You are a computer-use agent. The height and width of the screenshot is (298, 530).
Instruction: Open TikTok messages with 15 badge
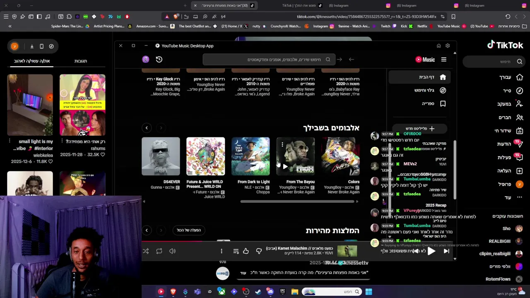coord(509,144)
